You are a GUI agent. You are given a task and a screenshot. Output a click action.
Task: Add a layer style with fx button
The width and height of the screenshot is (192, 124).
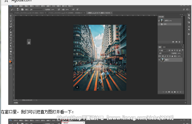coord(166,92)
